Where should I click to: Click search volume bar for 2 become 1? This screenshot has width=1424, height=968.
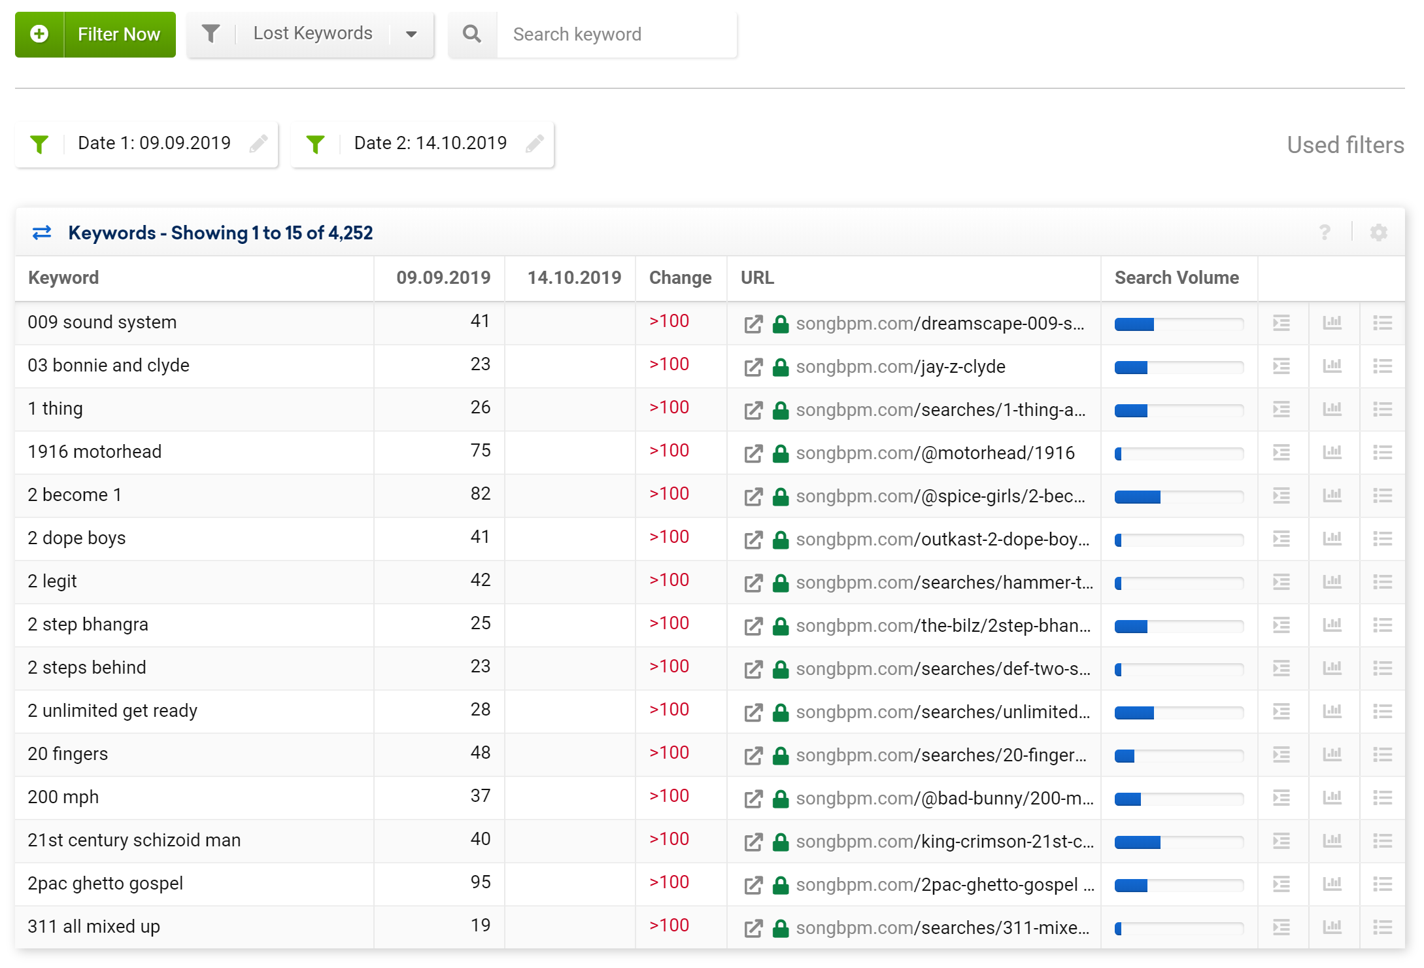(1179, 497)
